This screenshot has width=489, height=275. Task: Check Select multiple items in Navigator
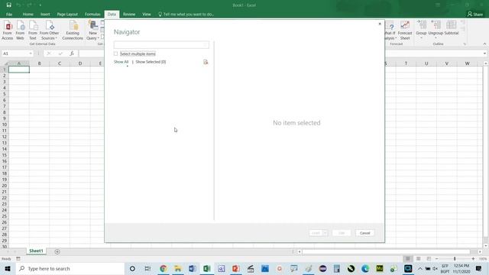coord(115,54)
